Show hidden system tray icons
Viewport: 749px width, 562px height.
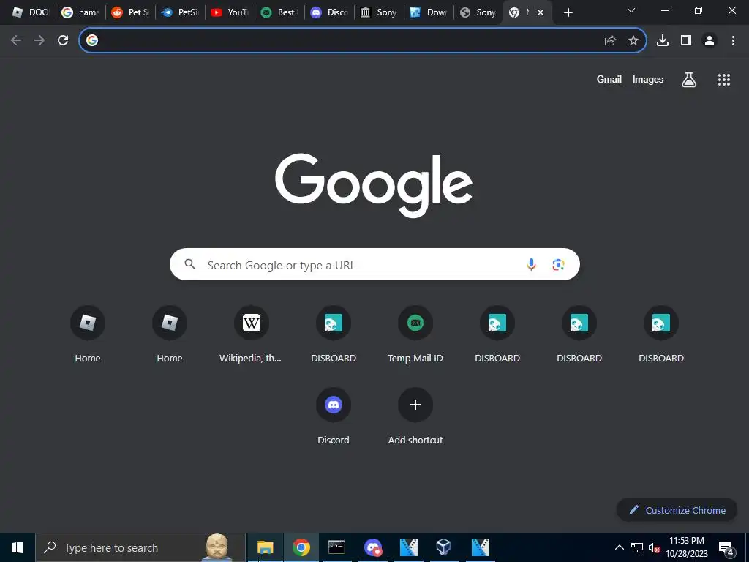coord(619,547)
